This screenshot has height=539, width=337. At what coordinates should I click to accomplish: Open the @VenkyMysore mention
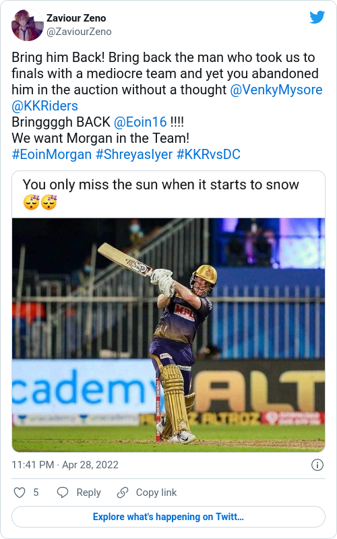tap(276, 90)
